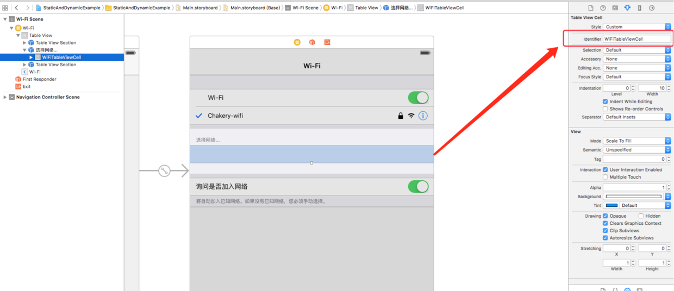
Task: Expand the first Table View Section triangle
Action: click(x=24, y=42)
